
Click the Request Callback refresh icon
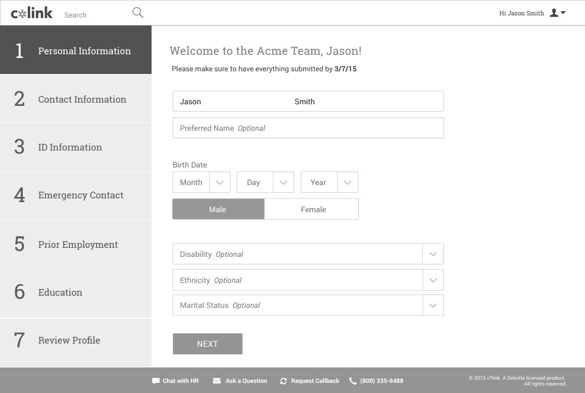tap(283, 381)
